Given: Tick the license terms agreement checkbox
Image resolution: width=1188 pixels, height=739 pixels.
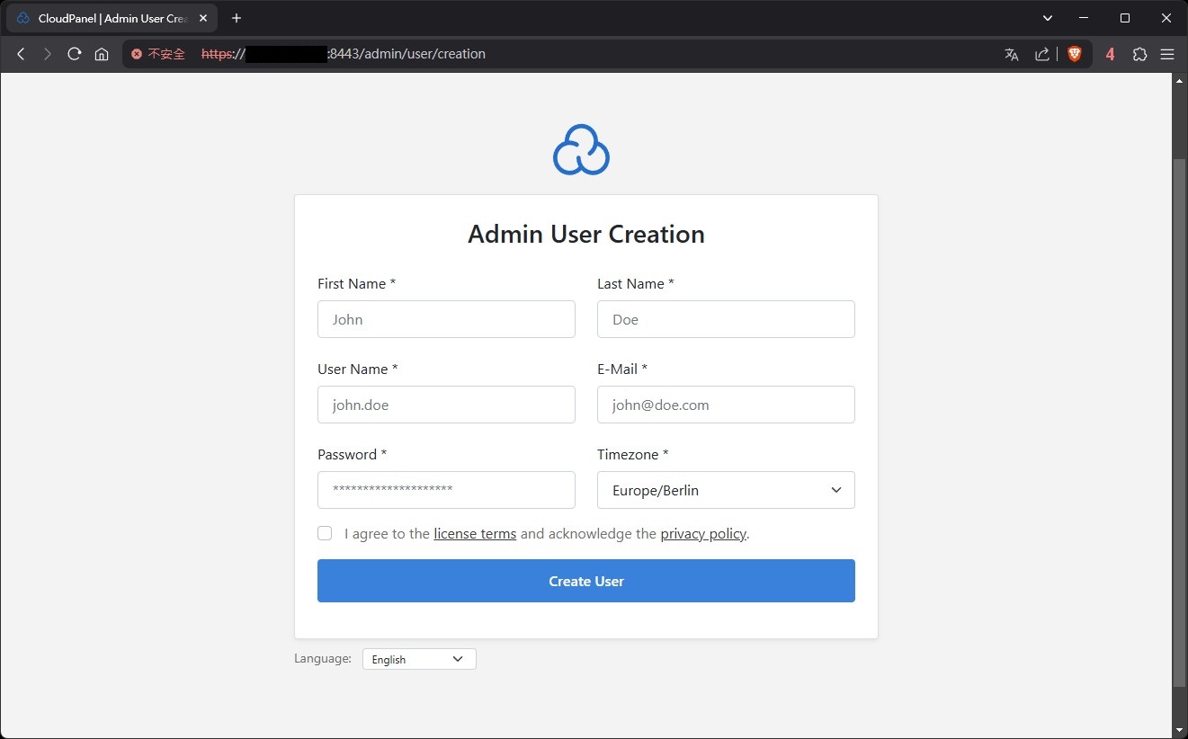Looking at the screenshot, I should point(325,533).
